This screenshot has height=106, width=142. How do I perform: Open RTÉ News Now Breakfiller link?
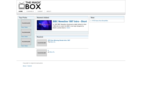[100, 21]
